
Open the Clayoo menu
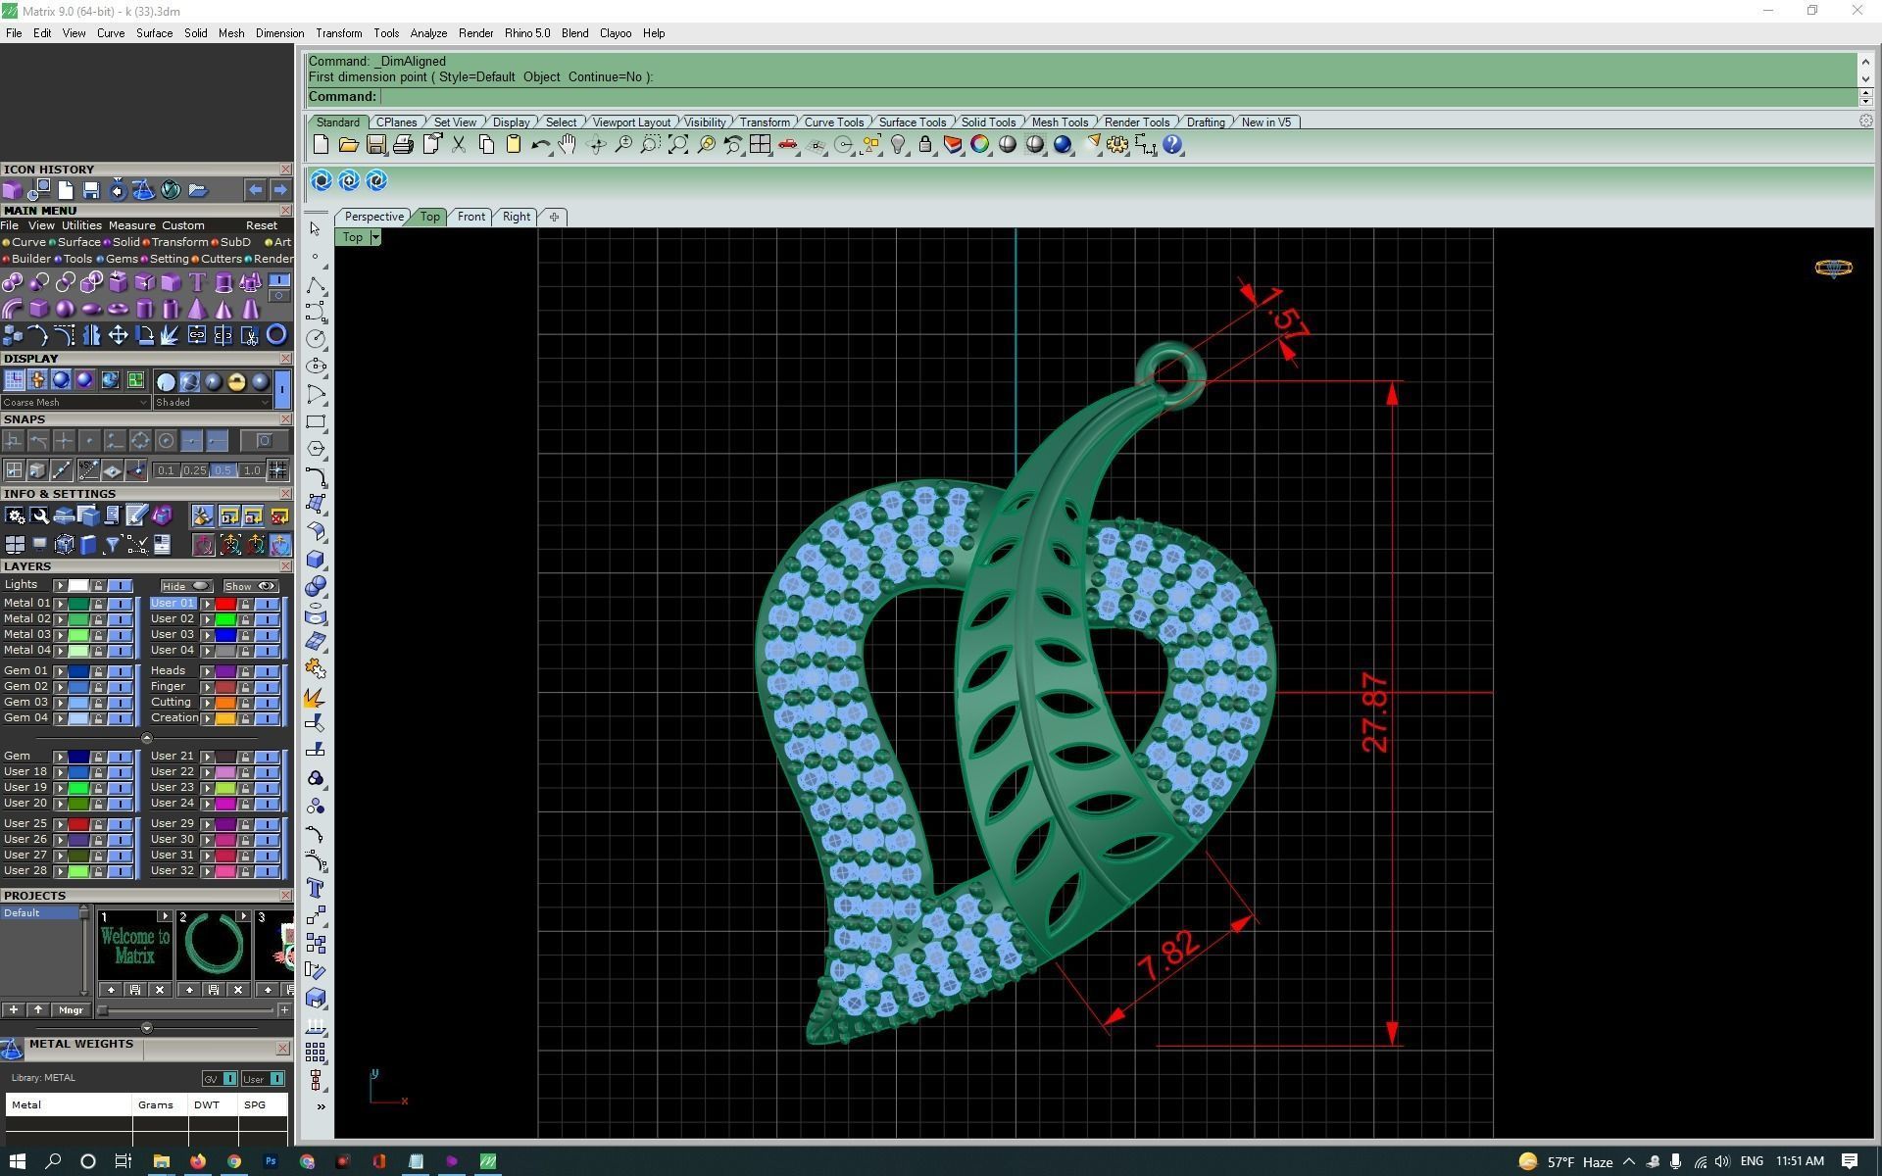[616, 33]
